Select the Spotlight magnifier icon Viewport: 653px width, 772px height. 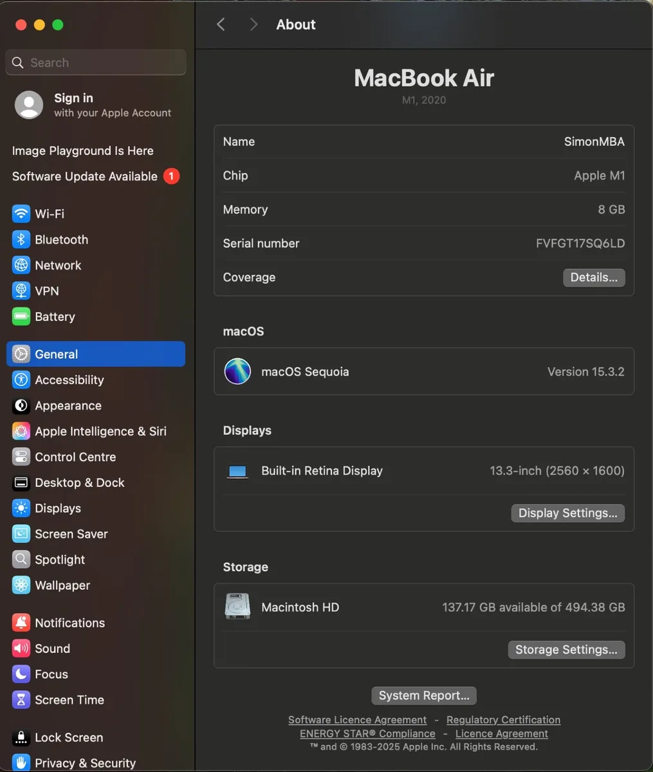click(x=21, y=560)
